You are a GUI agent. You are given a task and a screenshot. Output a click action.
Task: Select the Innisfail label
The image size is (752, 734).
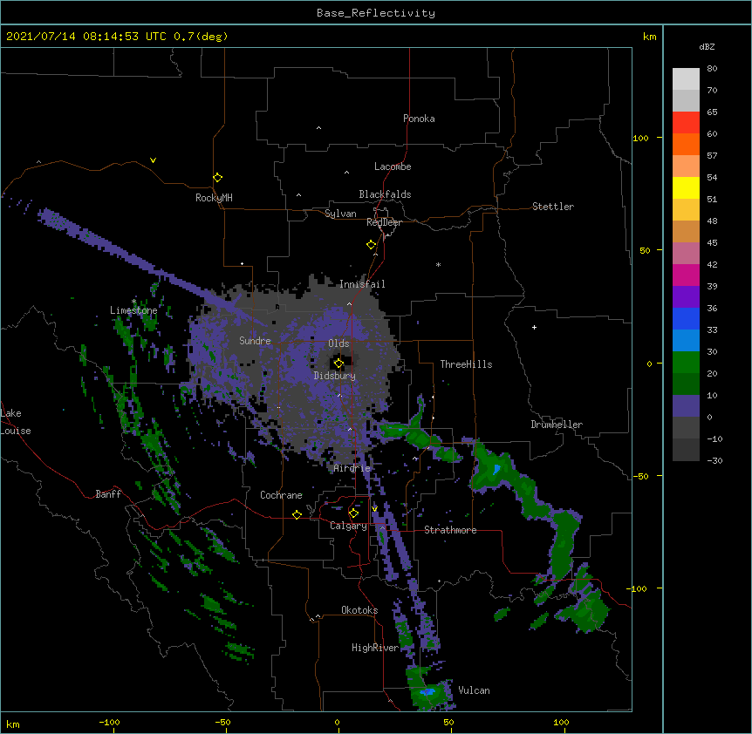coord(362,284)
